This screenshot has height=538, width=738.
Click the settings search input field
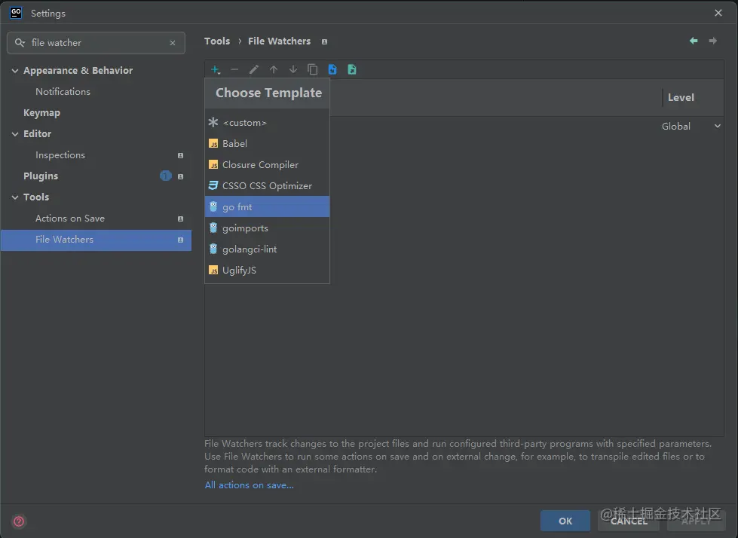coord(96,43)
